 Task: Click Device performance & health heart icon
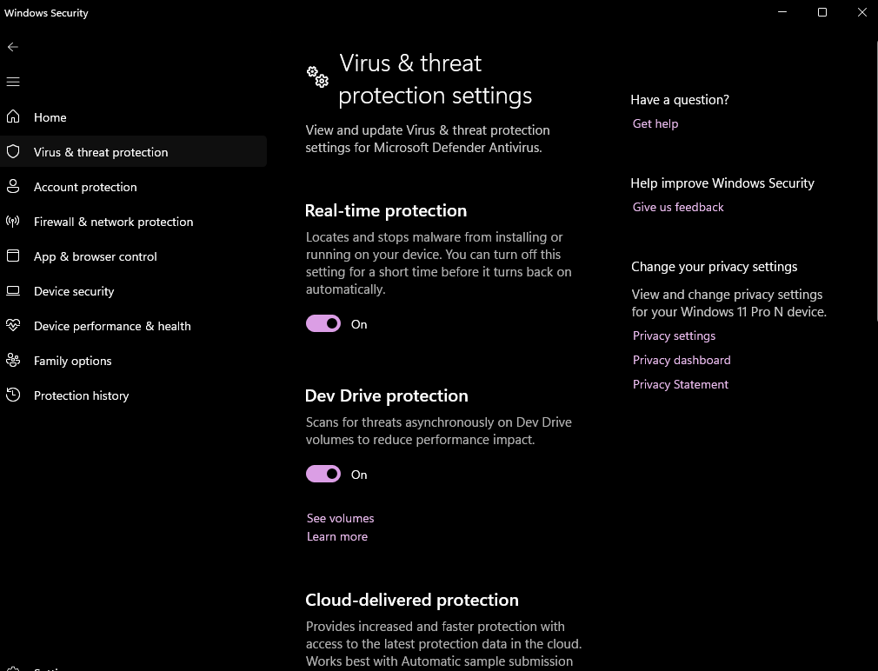click(13, 326)
